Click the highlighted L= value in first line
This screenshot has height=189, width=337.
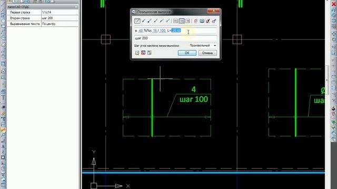pyautogui.click(x=176, y=30)
